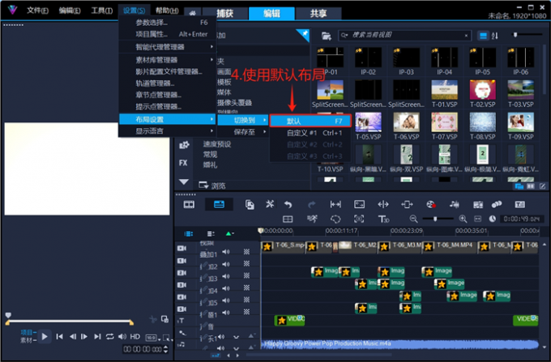Step to the next frame

(x=84, y=336)
